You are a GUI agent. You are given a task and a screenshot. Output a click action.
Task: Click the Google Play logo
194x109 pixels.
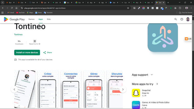click(x=14, y=19)
